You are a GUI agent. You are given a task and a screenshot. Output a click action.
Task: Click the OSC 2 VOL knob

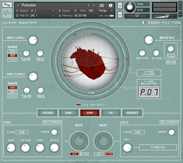[33, 76]
